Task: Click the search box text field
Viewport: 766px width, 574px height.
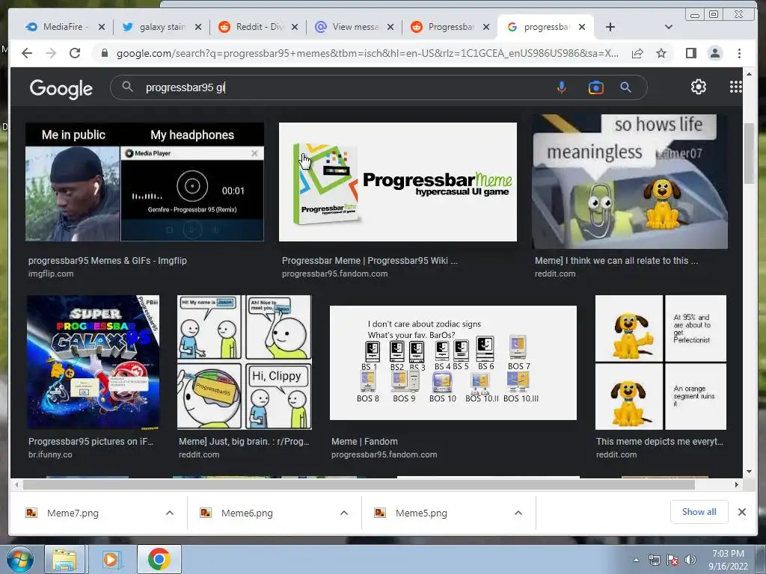Action: 342,87
